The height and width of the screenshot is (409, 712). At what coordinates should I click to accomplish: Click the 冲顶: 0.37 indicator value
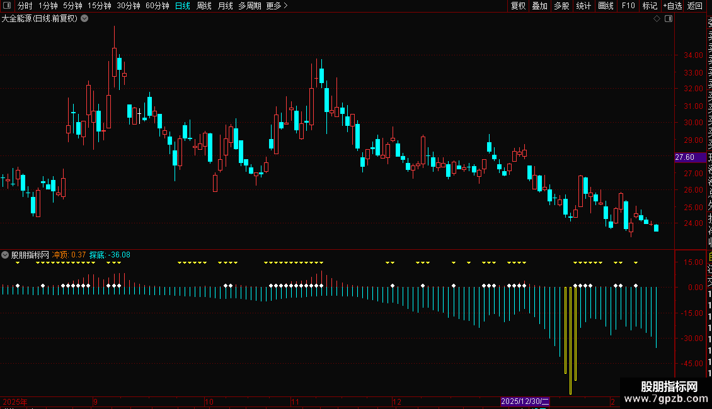[x=69, y=255]
